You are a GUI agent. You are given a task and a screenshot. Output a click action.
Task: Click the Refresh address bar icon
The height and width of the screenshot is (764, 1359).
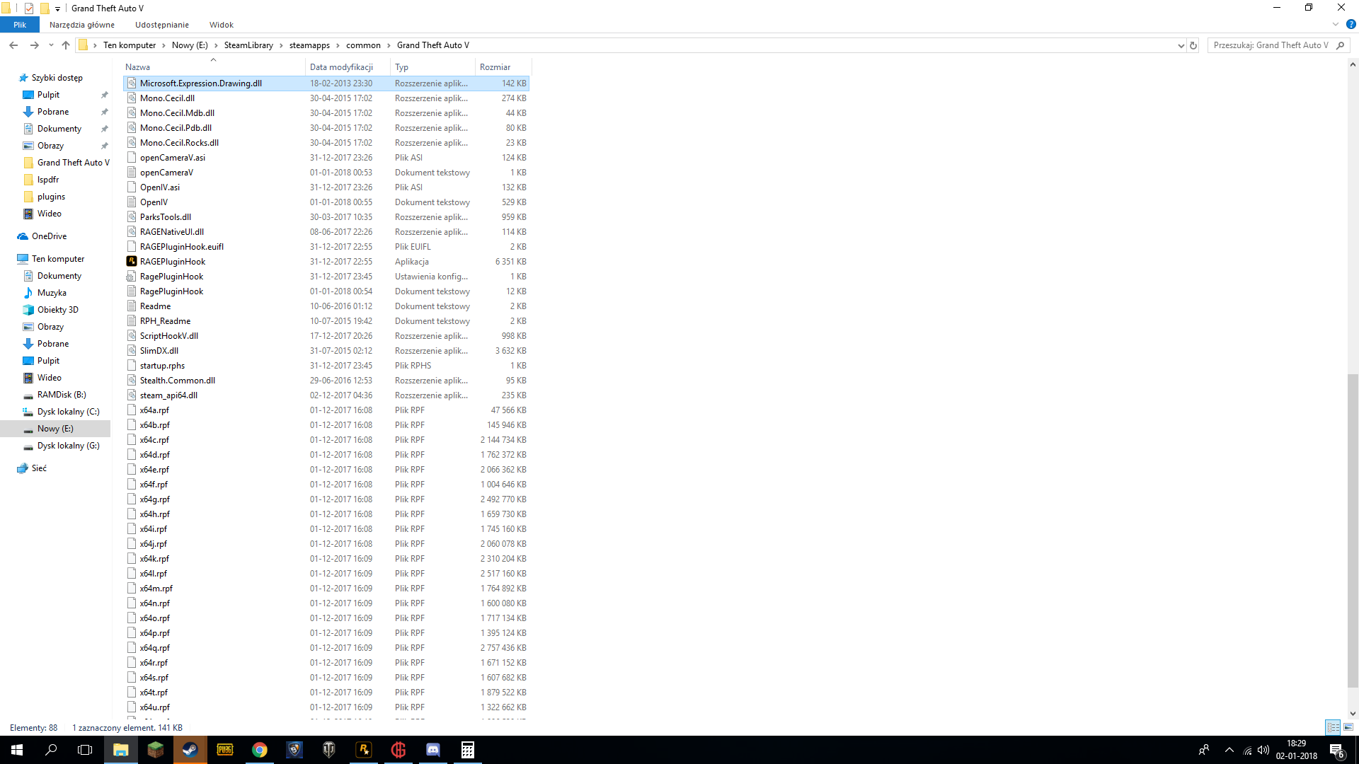pos(1193,45)
